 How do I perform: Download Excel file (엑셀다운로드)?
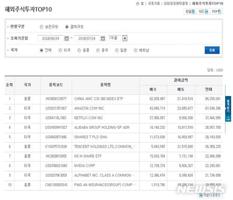pos(210,195)
